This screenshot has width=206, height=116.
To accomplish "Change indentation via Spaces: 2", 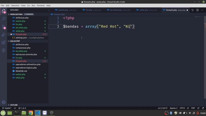I will click(173, 108).
